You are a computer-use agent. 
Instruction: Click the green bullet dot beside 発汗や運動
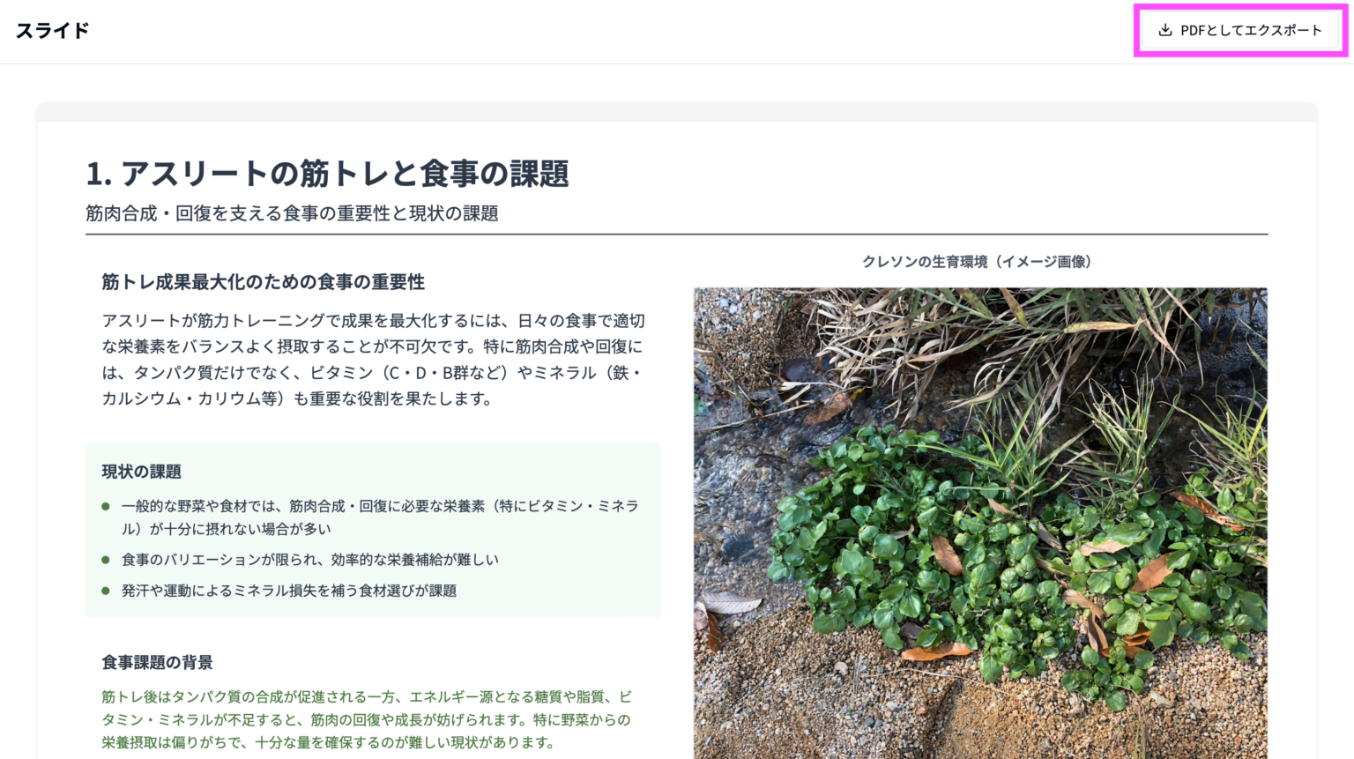tap(105, 590)
